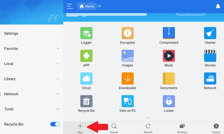Select Favorite in the sidebar
This screenshot has height=134, width=224.
click(11, 48)
